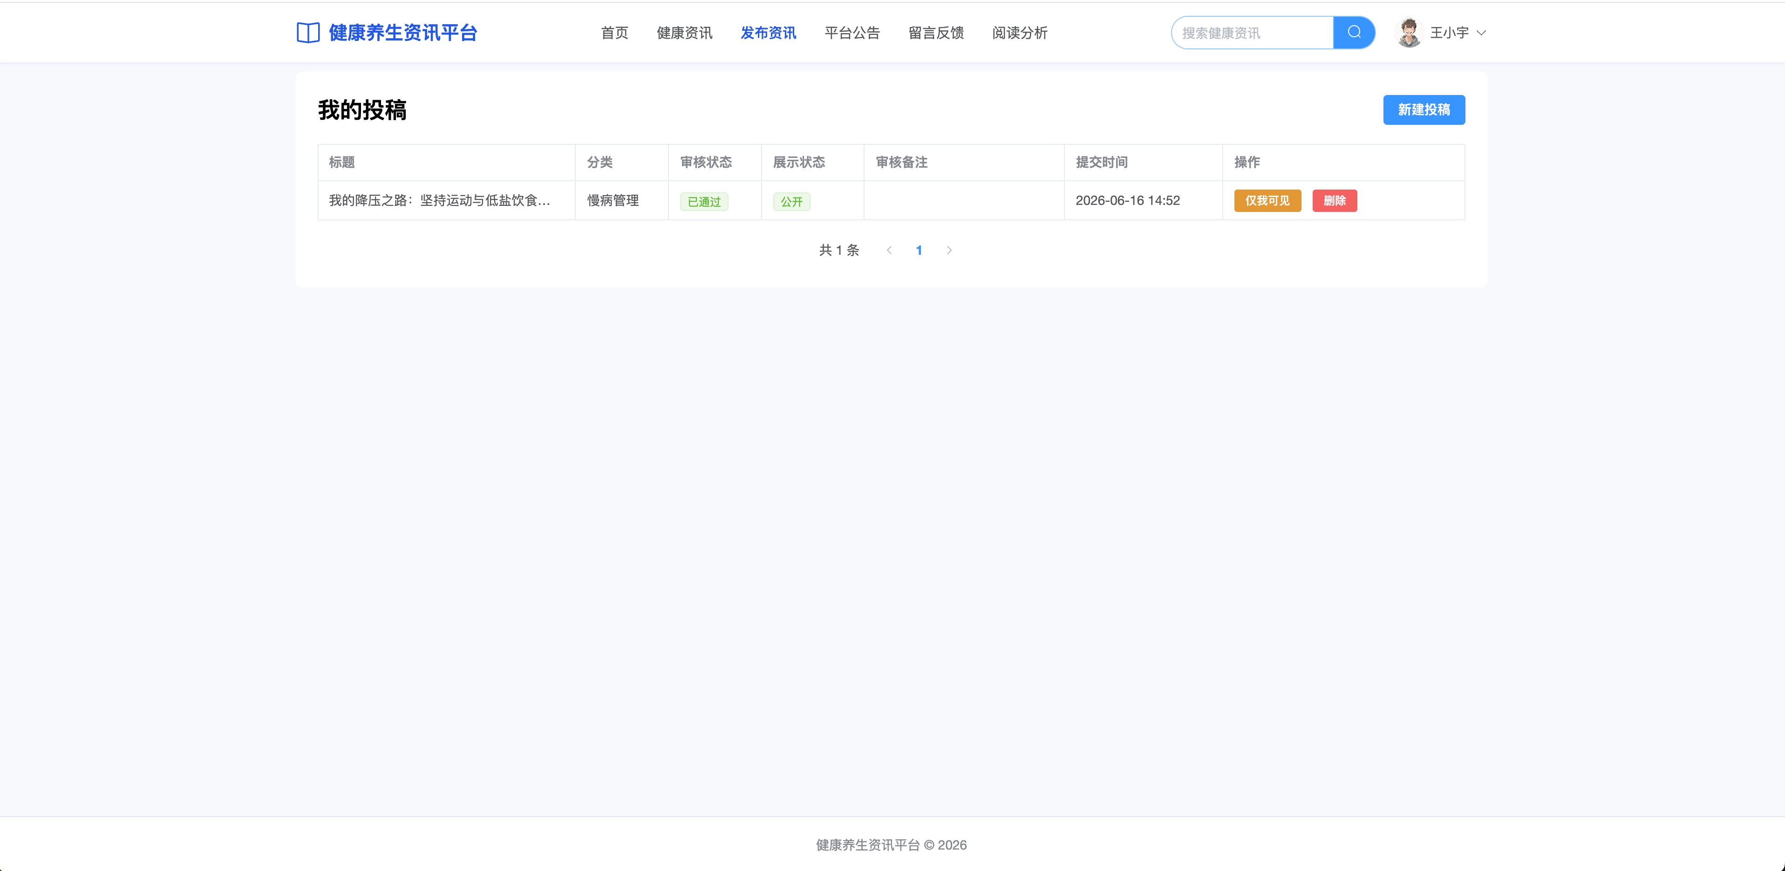1785x871 pixels.
Task: Click the user avatar picture
Action: pos(1409,33)
